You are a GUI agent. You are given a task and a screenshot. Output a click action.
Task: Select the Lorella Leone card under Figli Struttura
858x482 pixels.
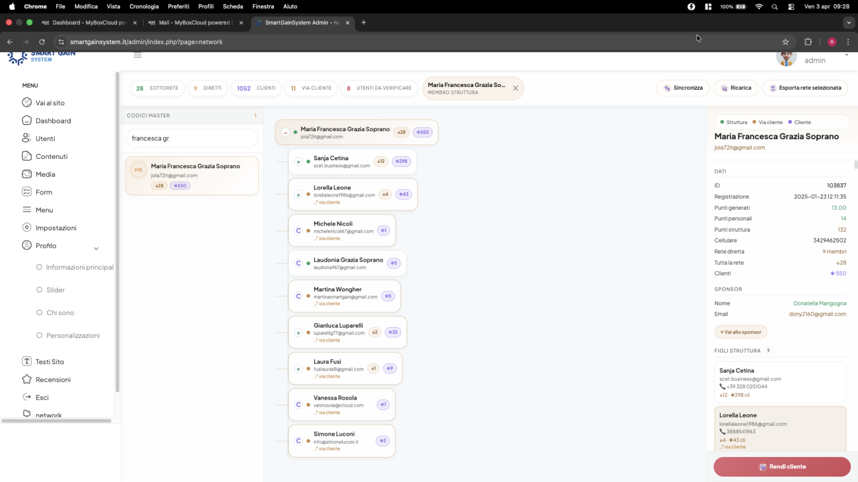pyautogui.click(x=780, y=429)
